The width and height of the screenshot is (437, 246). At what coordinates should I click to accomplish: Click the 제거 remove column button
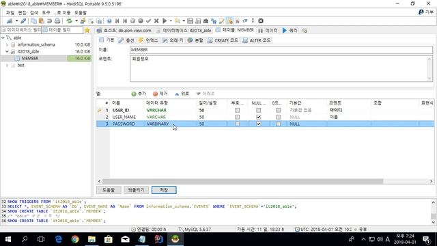(x=160, y=94)
